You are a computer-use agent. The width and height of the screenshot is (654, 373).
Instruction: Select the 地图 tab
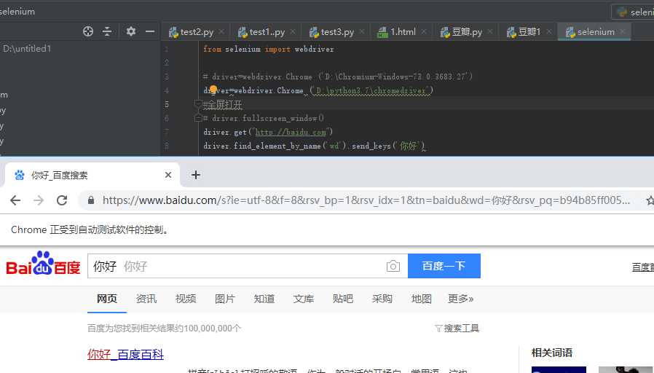(421, 299)
